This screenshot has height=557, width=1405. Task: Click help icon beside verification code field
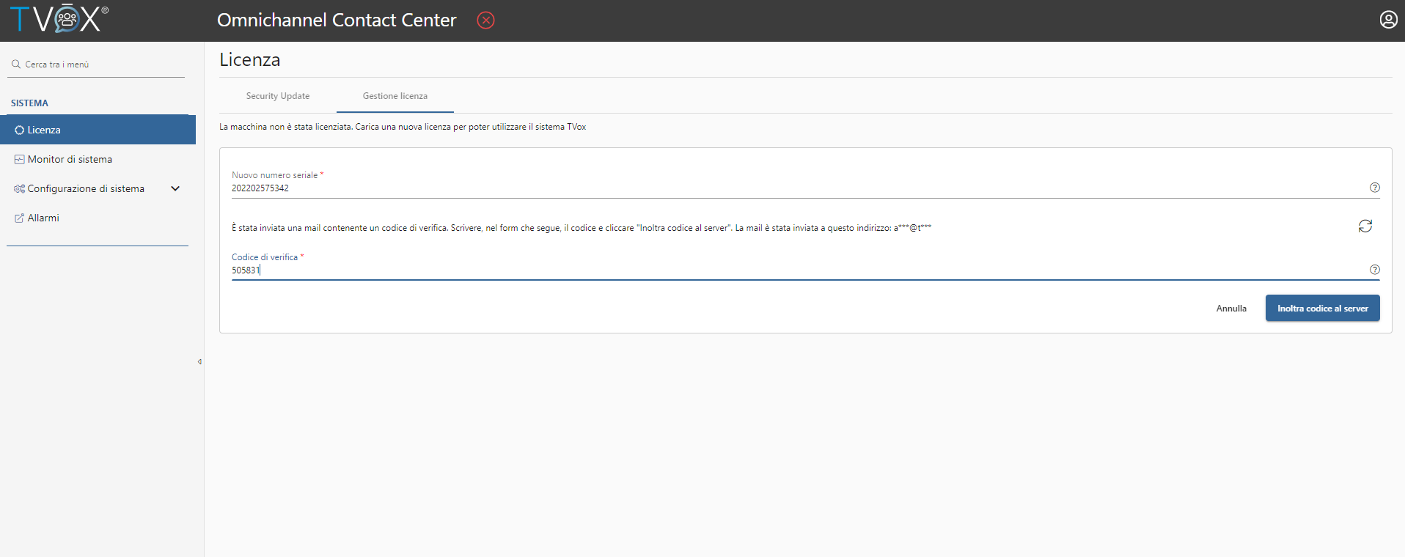tap(1375, 270)
